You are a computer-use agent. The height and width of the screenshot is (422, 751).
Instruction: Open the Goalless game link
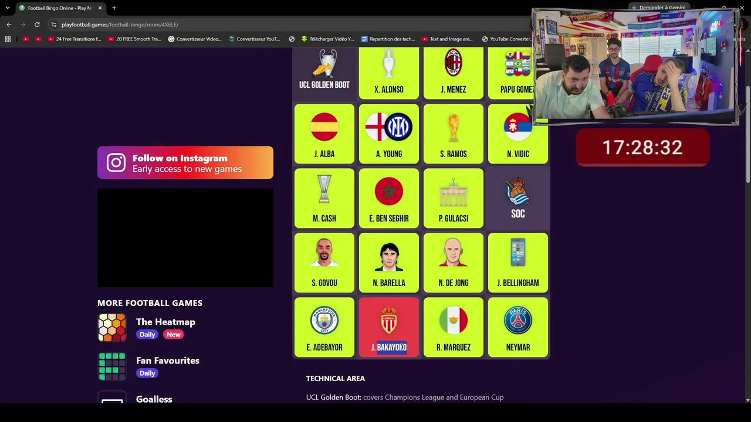154,399
